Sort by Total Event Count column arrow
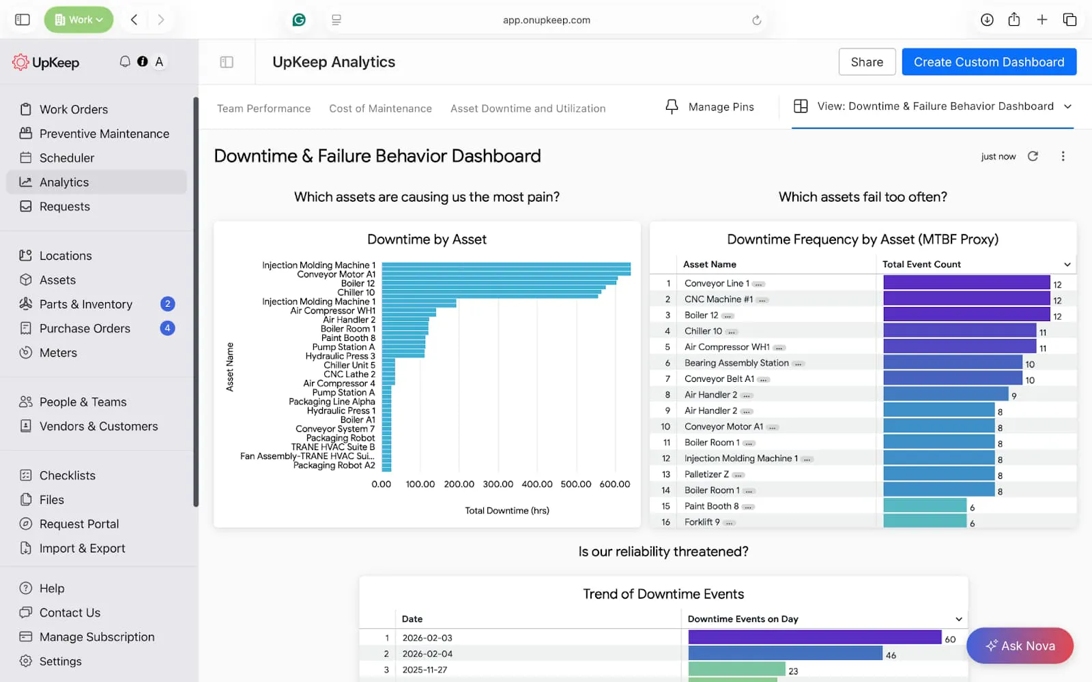1092x682 pixels. coord(1067,265)
